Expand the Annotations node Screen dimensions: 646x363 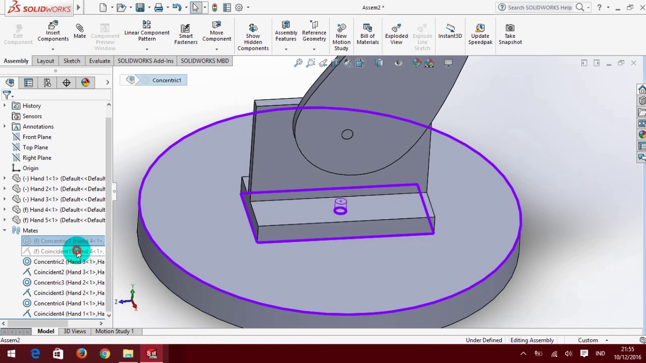5,127
